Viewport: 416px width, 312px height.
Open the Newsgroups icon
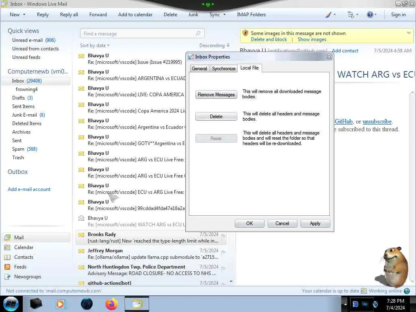coord(8,277)
